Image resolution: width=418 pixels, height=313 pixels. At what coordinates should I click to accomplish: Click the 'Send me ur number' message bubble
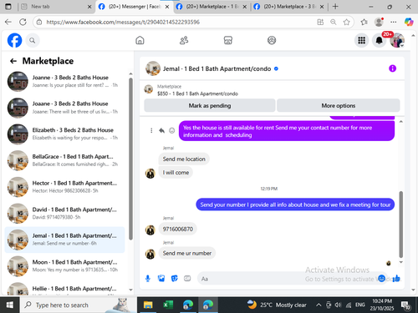[187, 253]
